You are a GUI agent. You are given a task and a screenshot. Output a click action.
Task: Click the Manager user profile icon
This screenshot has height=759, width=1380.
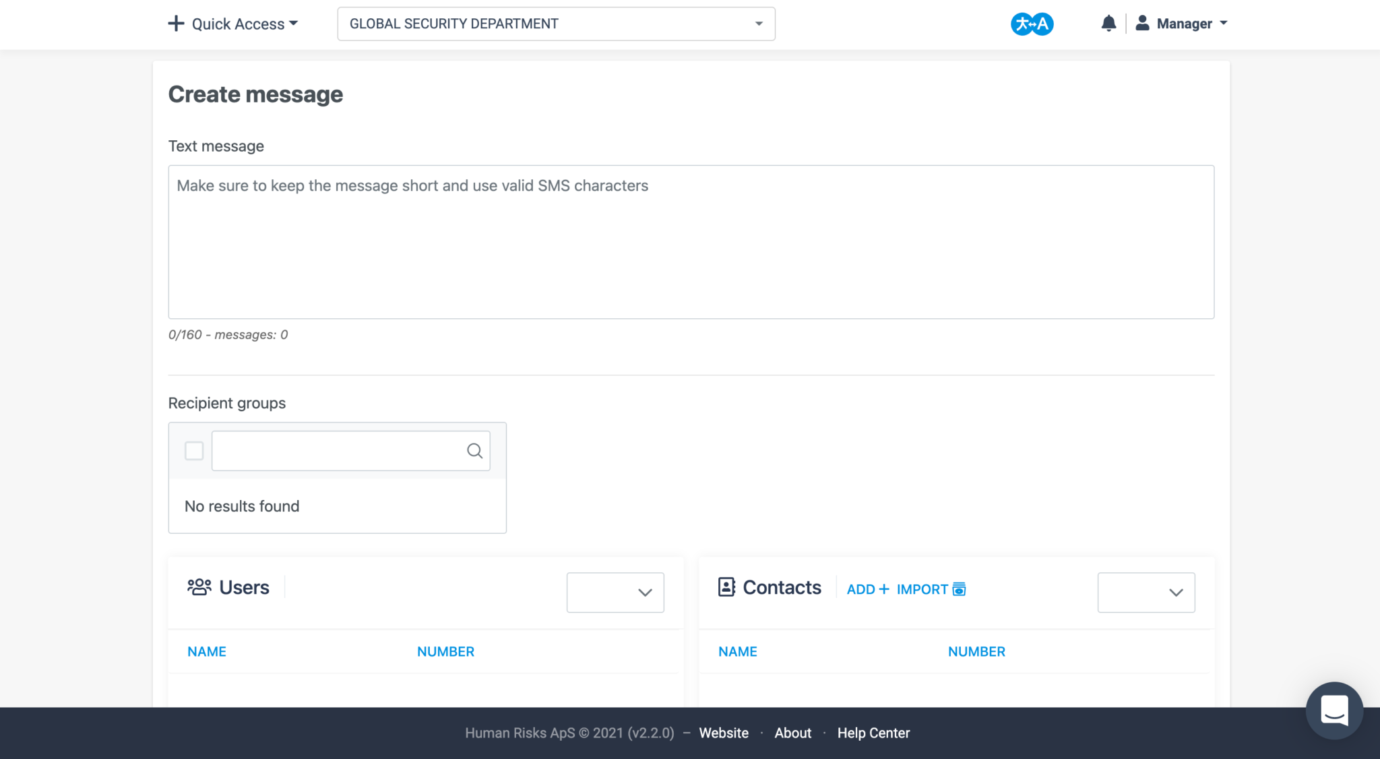point(1142,24)
